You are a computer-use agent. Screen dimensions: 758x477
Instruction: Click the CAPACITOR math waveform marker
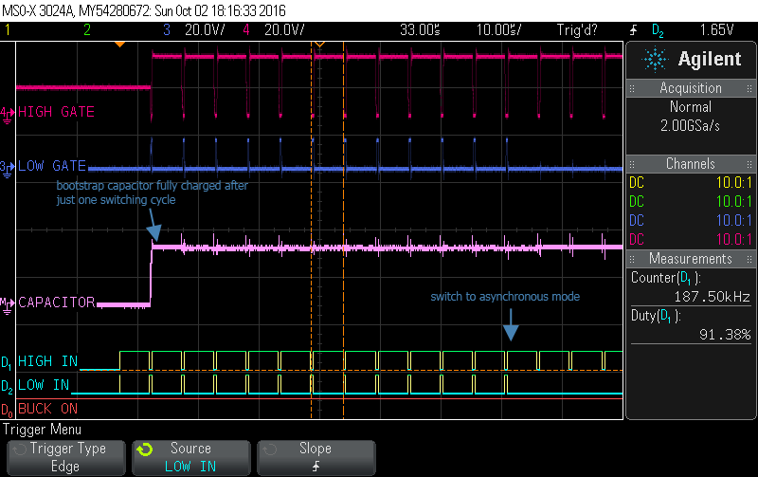8,303
